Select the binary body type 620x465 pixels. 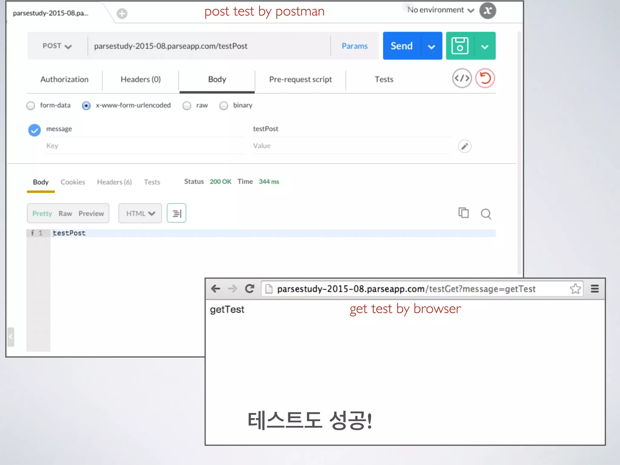point(224,106)
